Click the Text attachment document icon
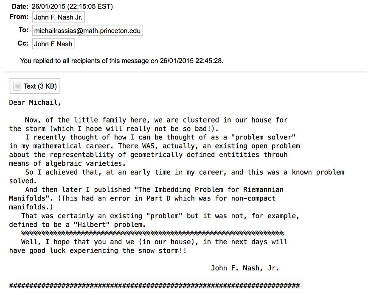The image size is (371, 295). [x=17, y=86]
